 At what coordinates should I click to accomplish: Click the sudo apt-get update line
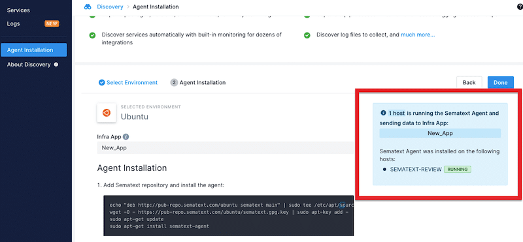137,219
